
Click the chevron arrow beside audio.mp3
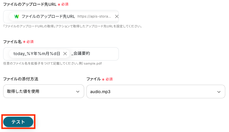pyautogui.click(x=219, y=92)
